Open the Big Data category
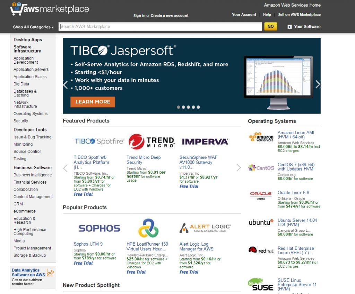355x294 pixels. 21,84
